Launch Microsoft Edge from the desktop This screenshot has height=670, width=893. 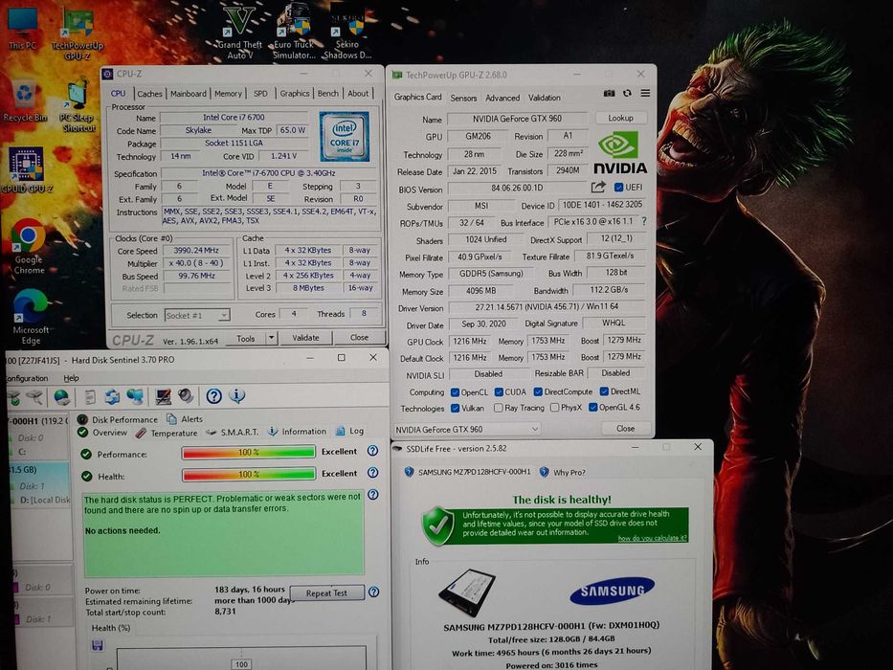(31, 317)
